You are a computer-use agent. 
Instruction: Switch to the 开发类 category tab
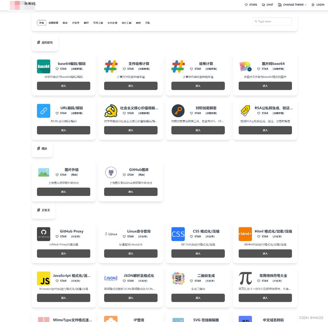pyautogui.click(x=76, y=23)
